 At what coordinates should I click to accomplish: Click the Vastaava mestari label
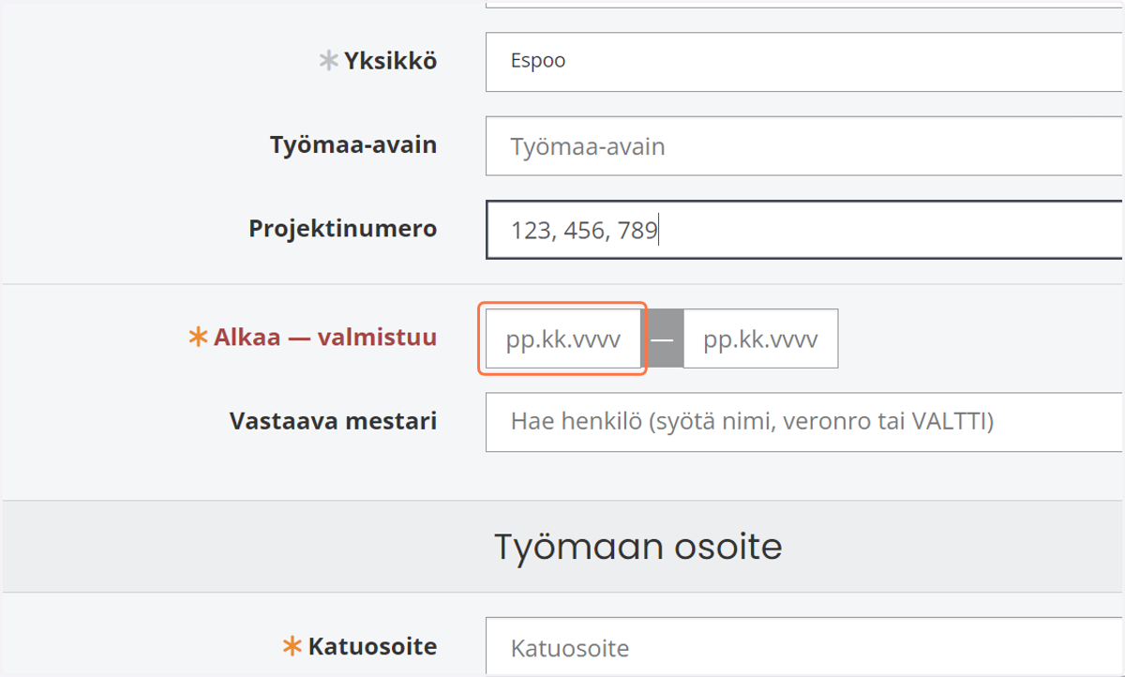click(333, 421)
